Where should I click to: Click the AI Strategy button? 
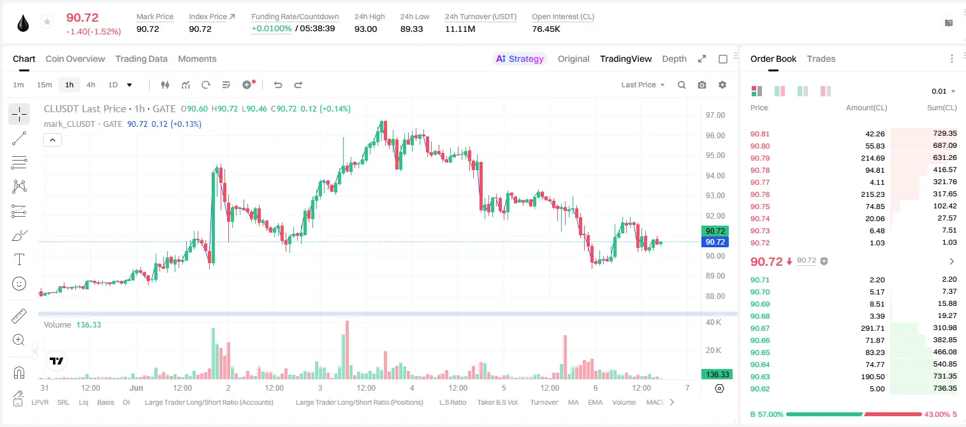(x=520, y=59)
